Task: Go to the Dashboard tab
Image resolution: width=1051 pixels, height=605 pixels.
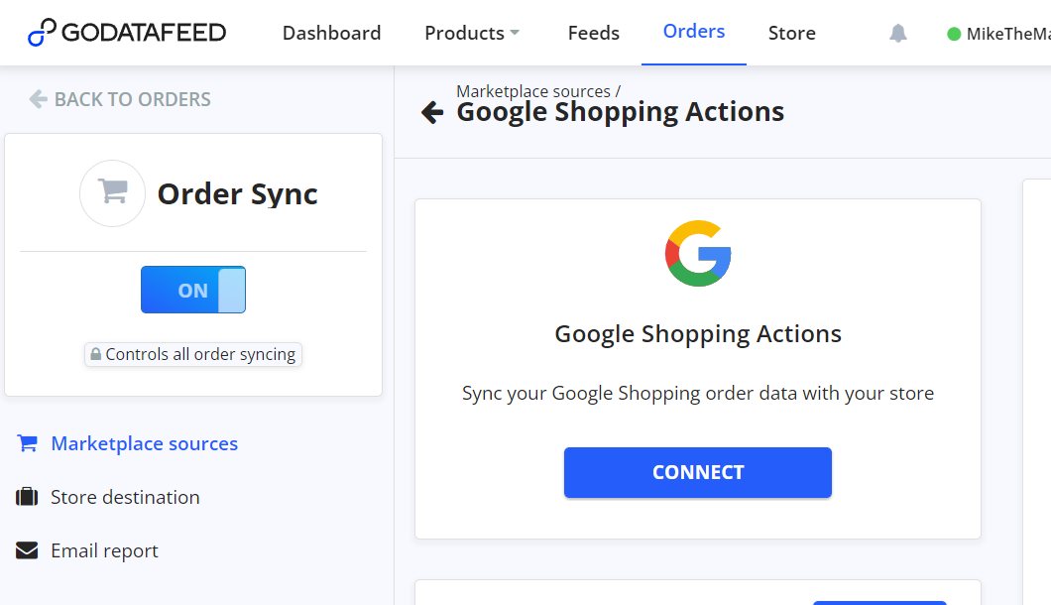Action: 332,33
